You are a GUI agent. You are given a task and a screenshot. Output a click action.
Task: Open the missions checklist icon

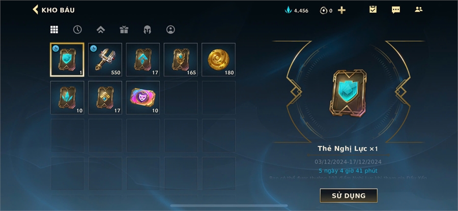(x=373, y=9)
